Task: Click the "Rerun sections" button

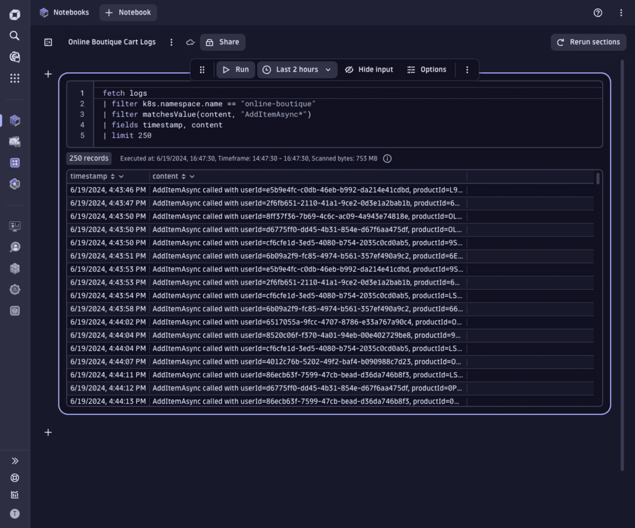Action: point(588,42)
